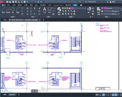Screen dimensions: 122x97
Task: Switch to the Layout1 tab
Action: click(12, 94)
